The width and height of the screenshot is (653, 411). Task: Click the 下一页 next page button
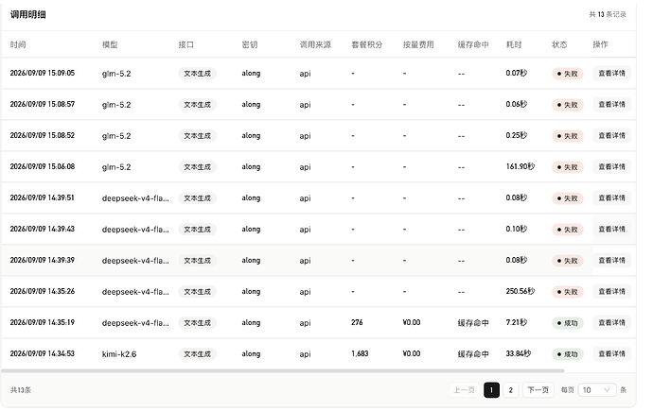click(538, 390)
